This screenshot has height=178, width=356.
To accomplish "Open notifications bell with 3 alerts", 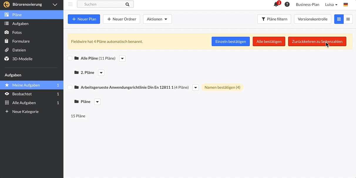I will pyautogui.click(x=276, y=4).
